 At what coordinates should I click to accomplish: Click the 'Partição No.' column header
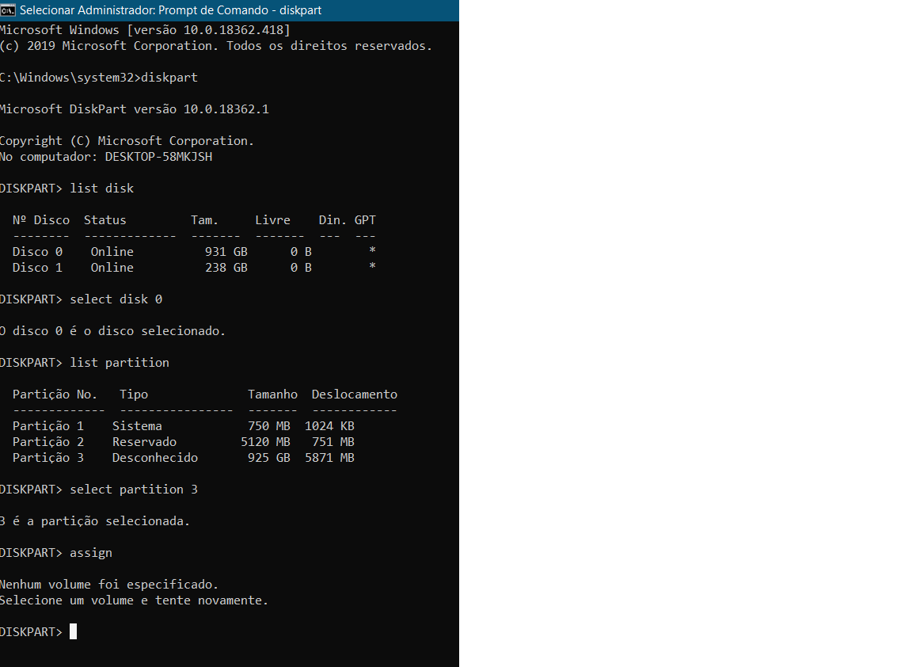[55, 394]
